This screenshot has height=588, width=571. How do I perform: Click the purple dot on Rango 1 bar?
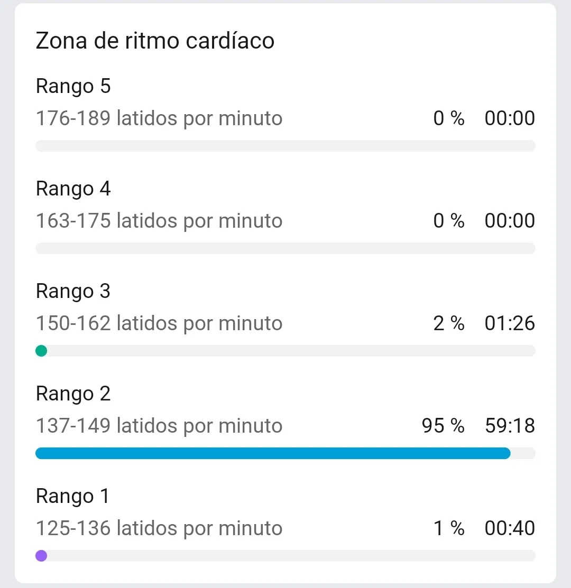pyautogui.click(x=41, y=556)
